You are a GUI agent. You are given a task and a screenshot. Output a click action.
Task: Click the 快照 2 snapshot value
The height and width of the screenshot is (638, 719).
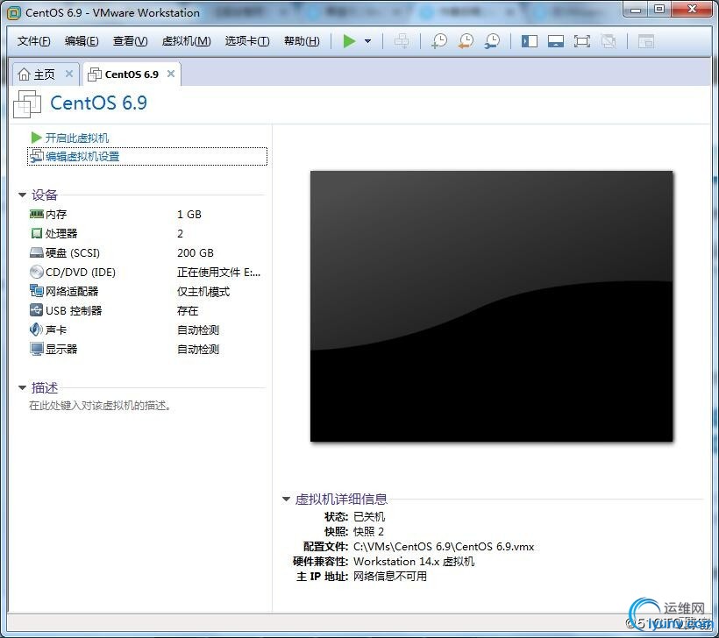click(x=368, y=532)
